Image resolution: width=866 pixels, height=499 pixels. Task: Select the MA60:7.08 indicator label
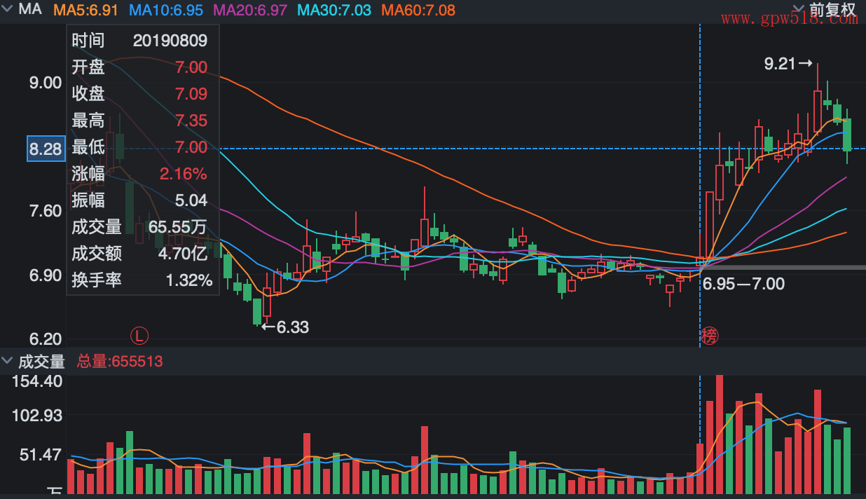pos(418,10)
